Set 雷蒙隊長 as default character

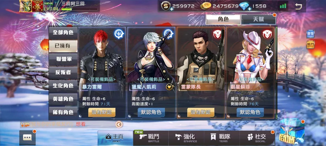201,112
